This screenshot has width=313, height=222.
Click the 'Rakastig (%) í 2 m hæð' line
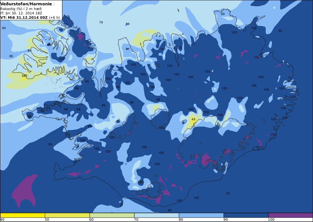coord(21,9)
